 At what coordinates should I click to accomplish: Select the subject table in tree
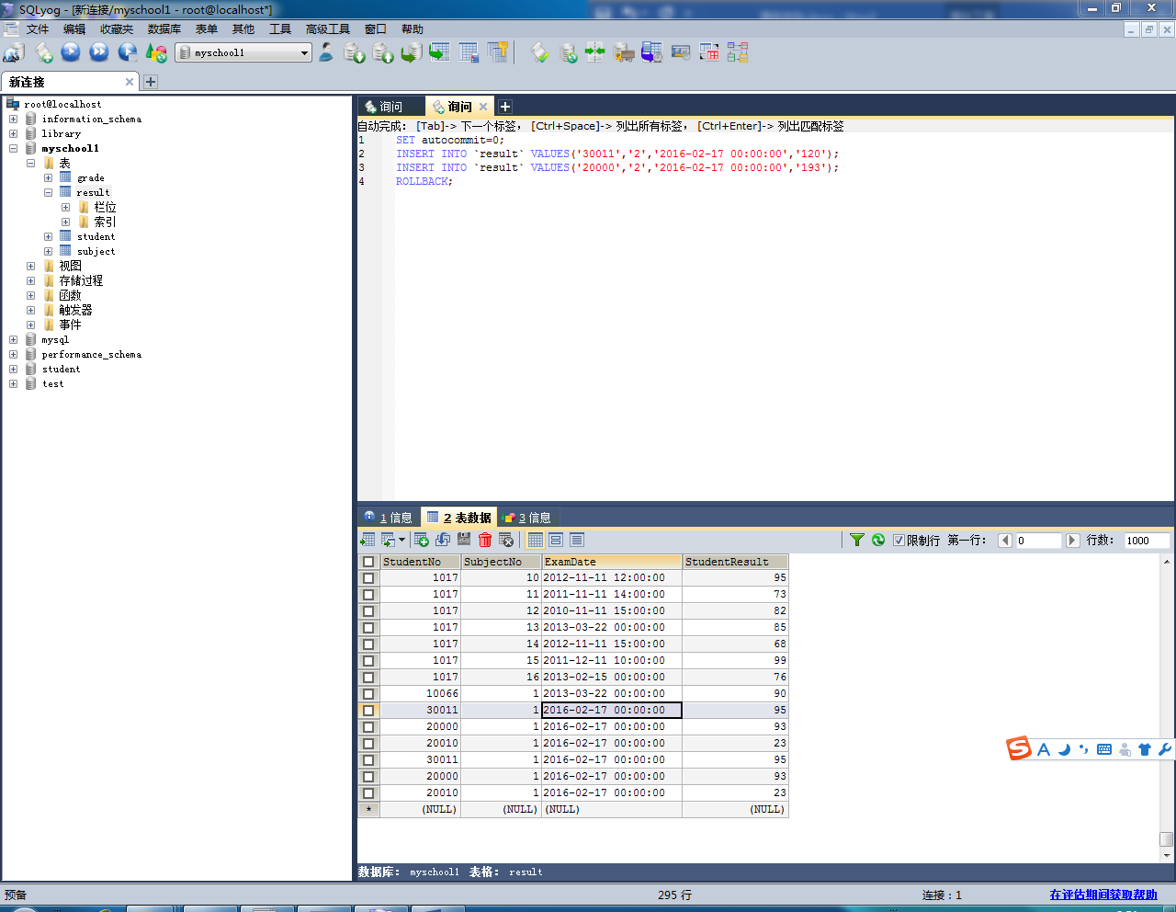96,252
